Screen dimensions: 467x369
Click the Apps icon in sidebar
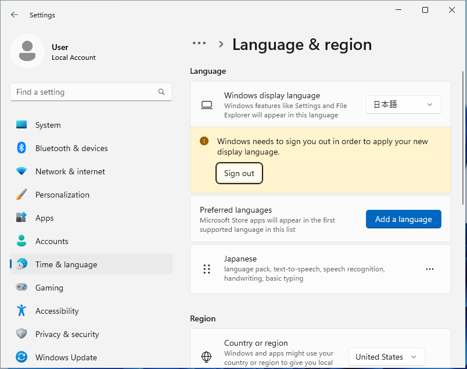click(21, 217)
